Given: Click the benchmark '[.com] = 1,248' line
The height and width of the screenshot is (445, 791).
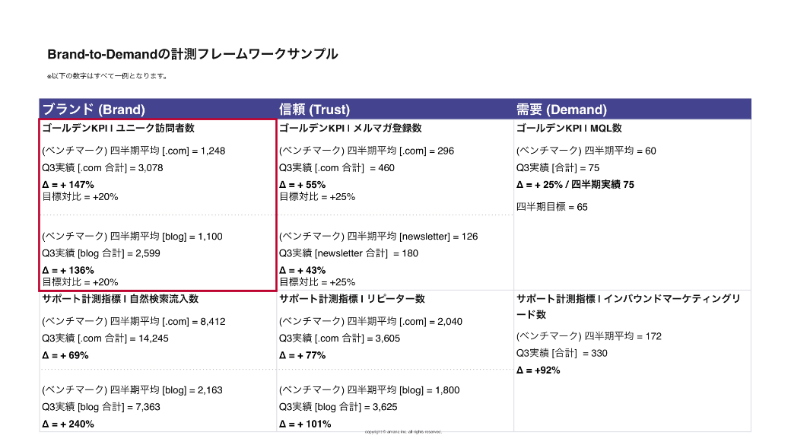Looking at the screenshot, I should click(134, 151).
